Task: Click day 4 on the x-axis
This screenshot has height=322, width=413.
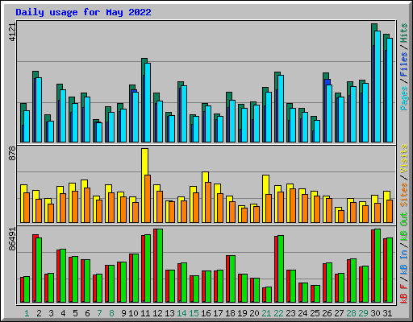Action: [x=63, y=313]
